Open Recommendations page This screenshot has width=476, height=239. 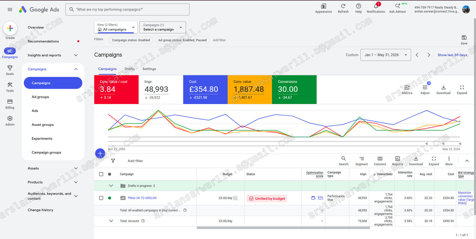click(43, 41)
